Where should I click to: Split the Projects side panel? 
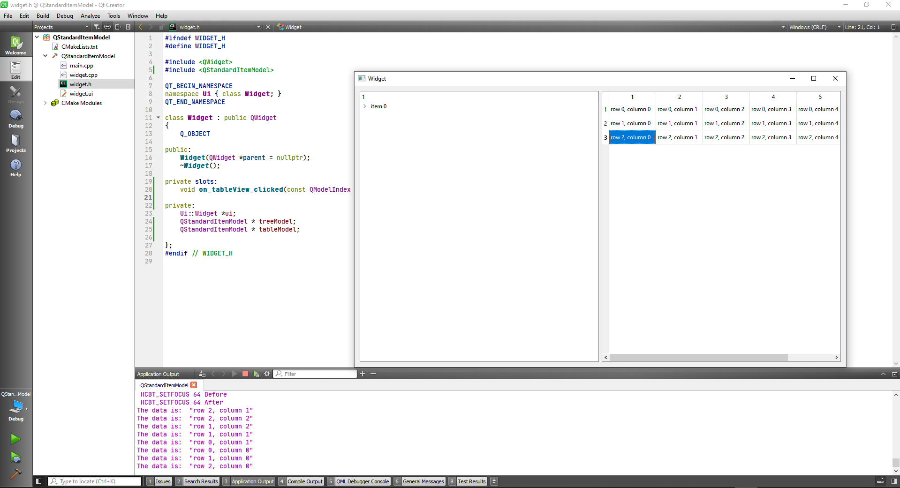[118, 27]
